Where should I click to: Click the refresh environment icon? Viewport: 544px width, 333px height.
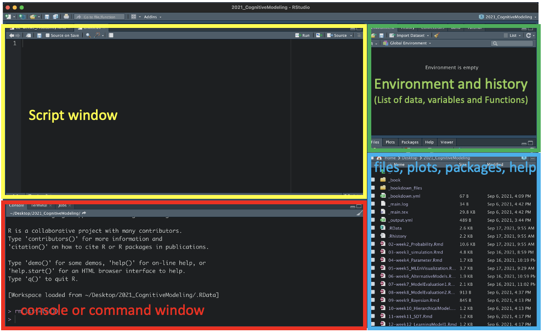(529, 36)
